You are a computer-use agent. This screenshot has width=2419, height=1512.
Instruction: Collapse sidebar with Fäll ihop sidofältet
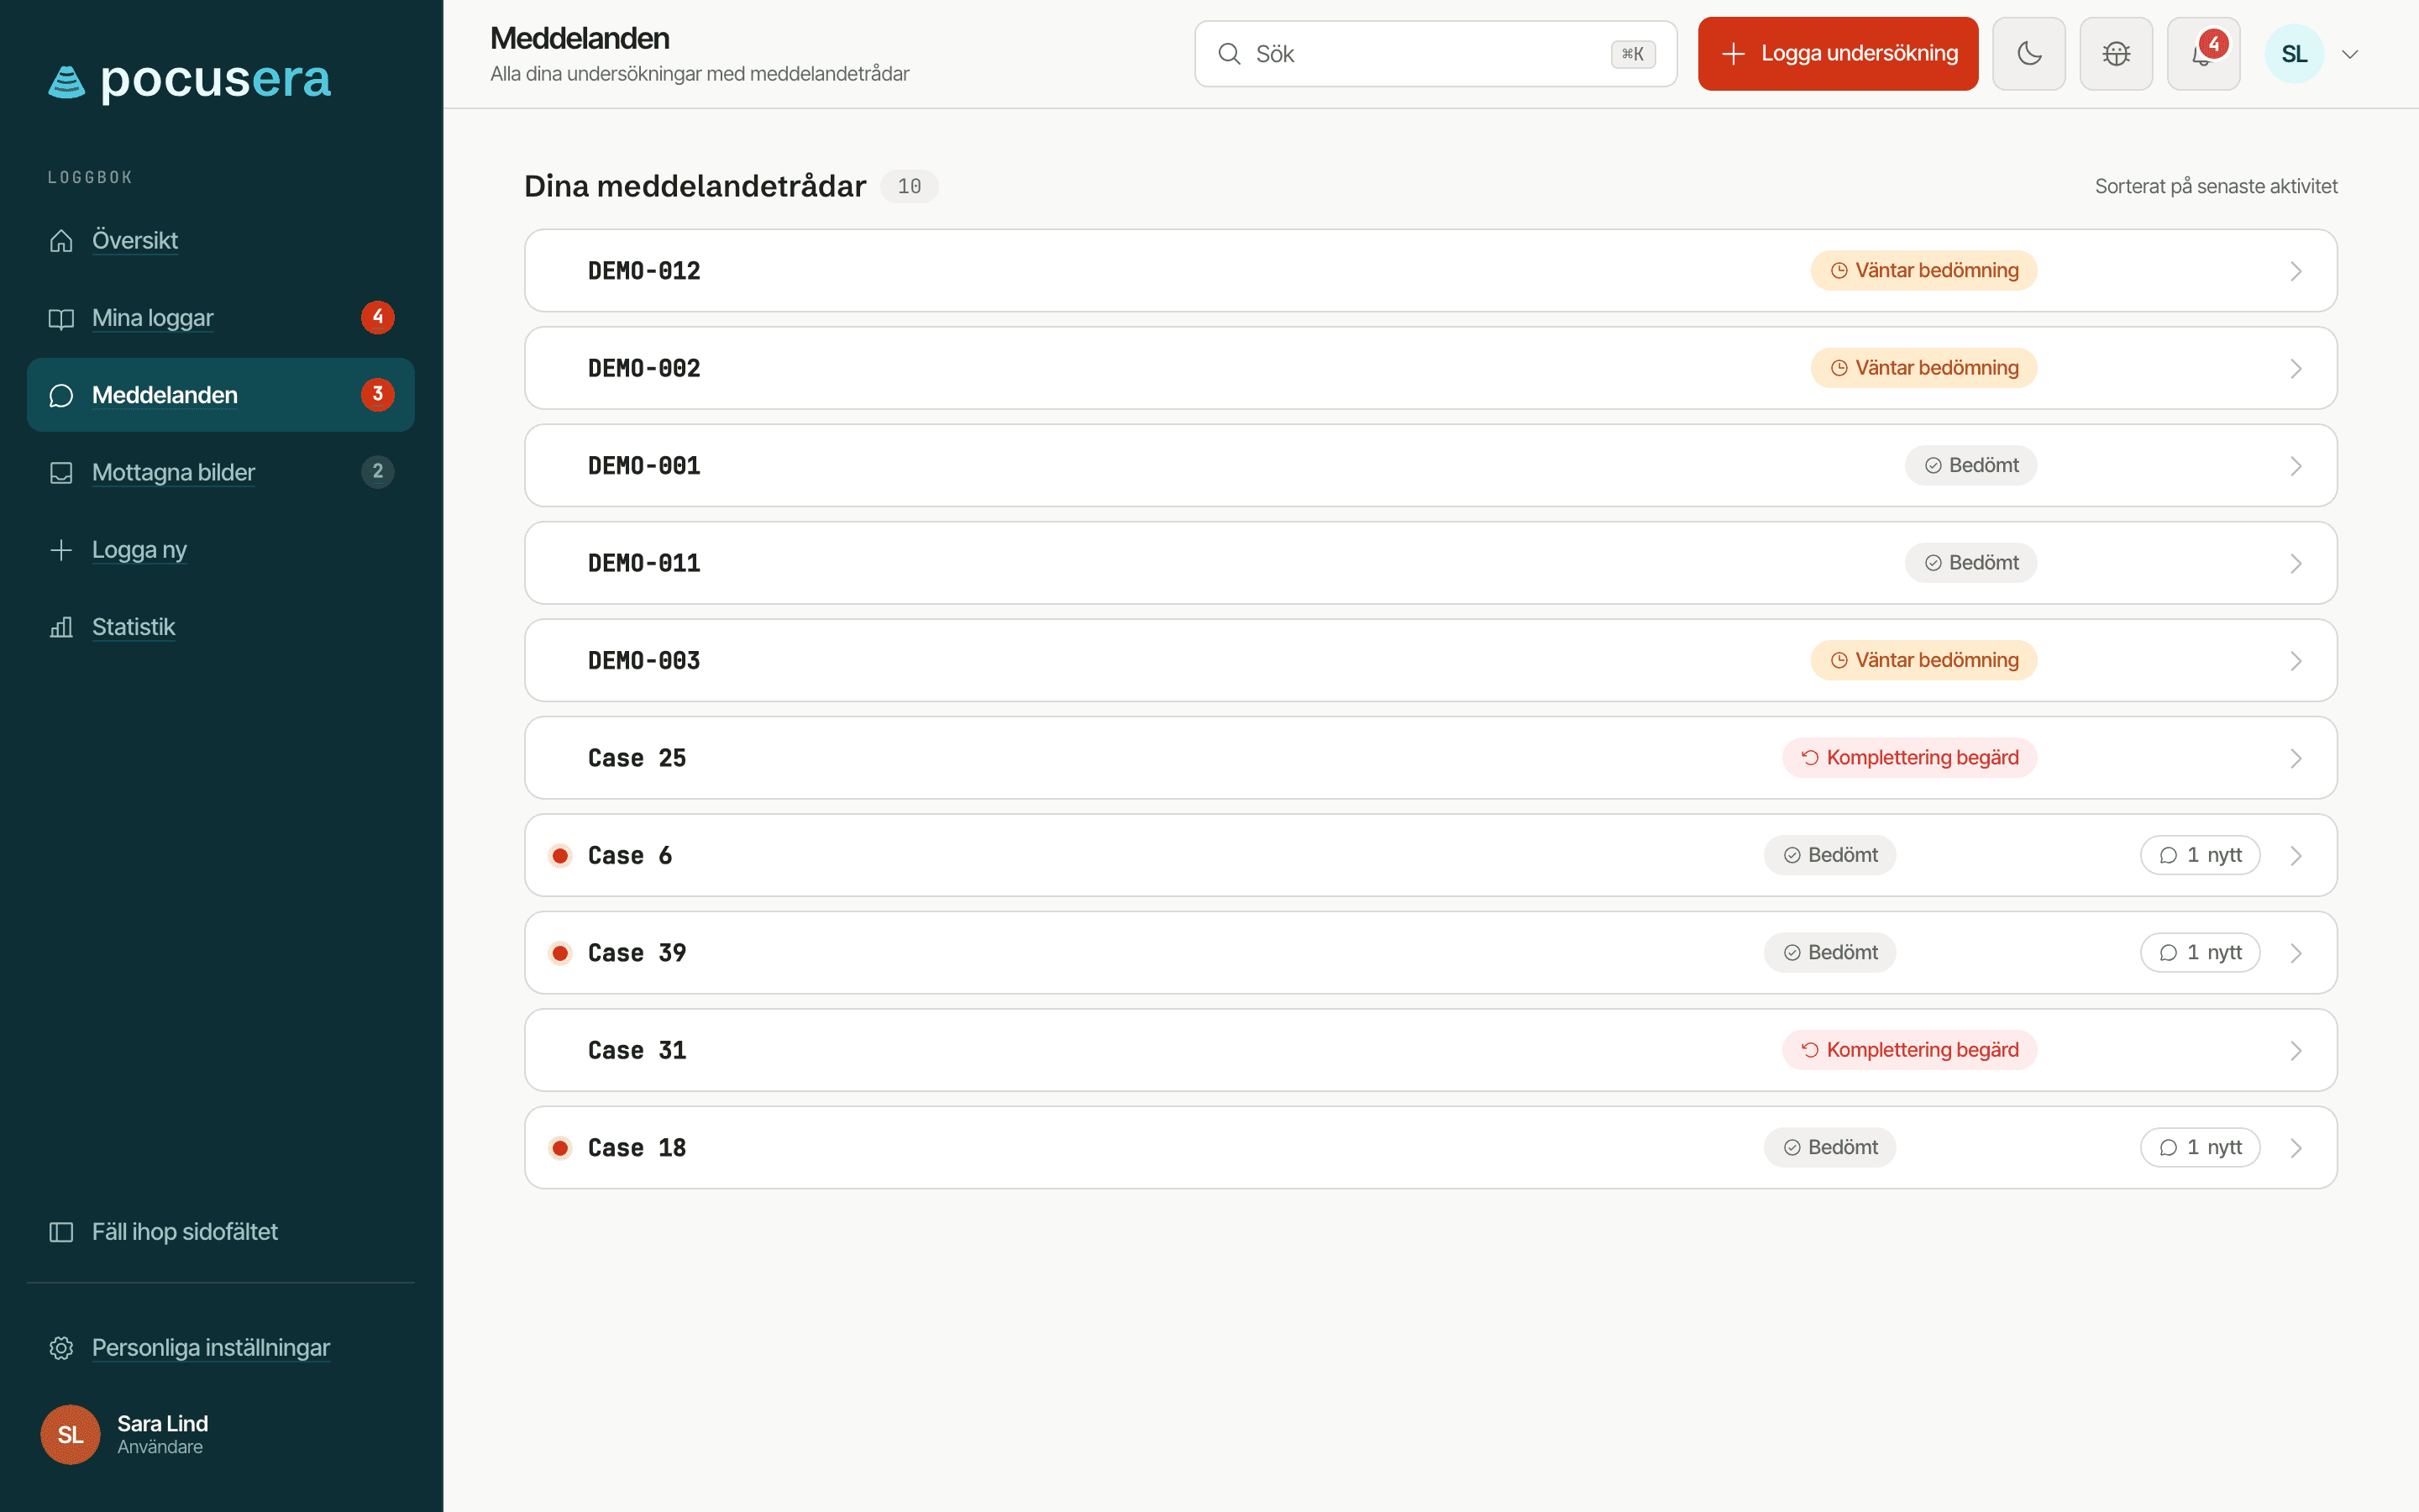[220, 1232]
